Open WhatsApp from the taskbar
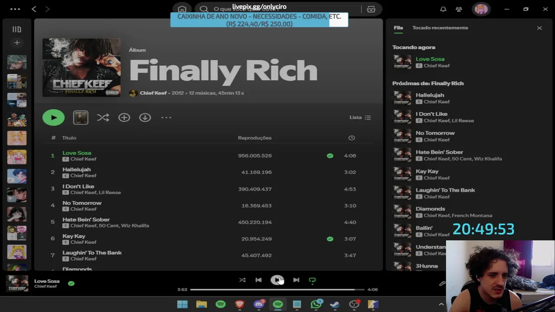The width and height of the screenshot is (555, 312). pyautogui.click(x=317, y=304)
